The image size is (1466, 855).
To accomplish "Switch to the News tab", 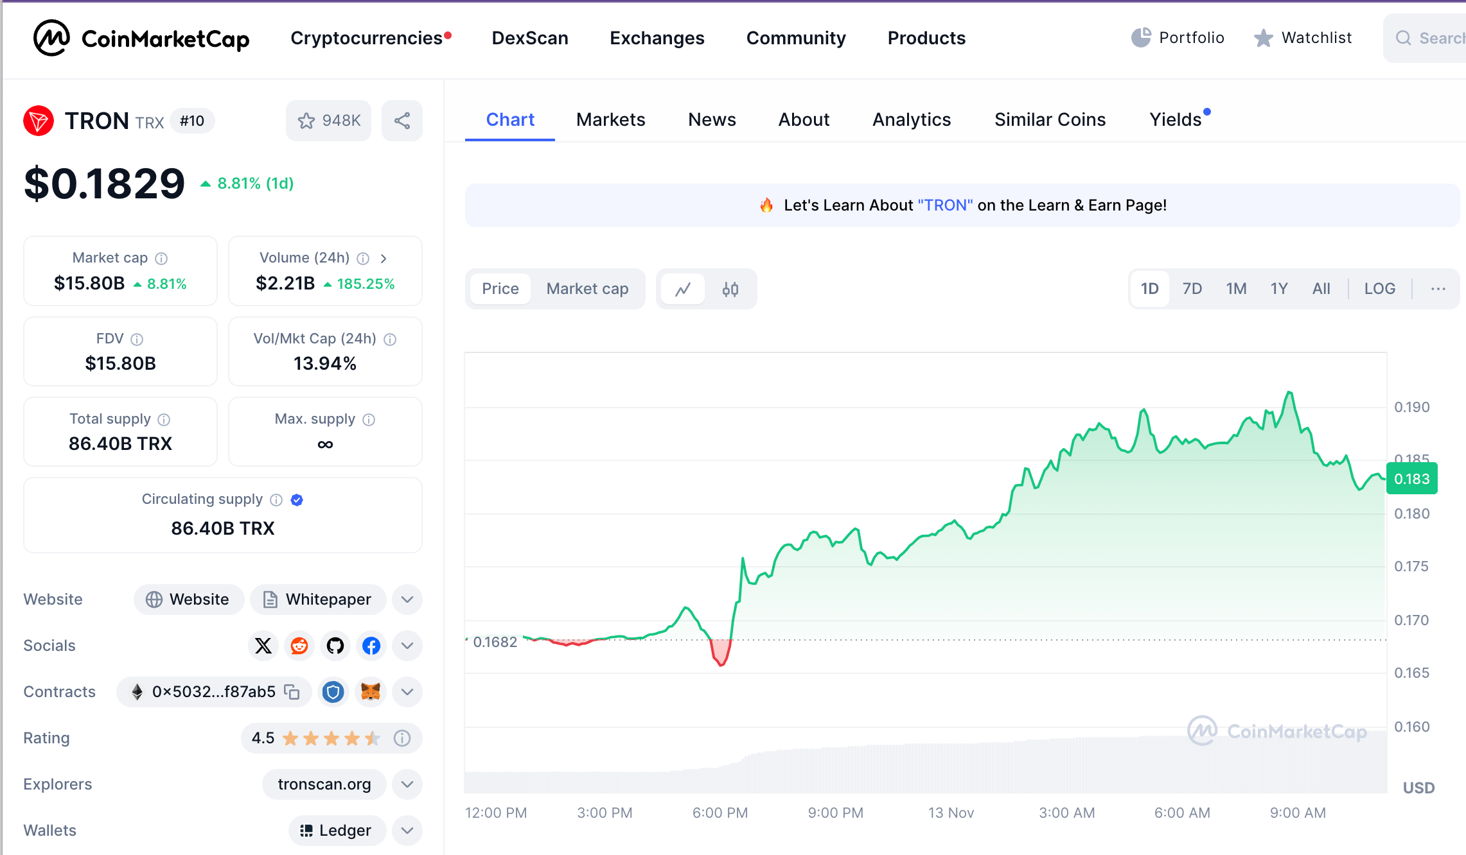I will point(712,120).
